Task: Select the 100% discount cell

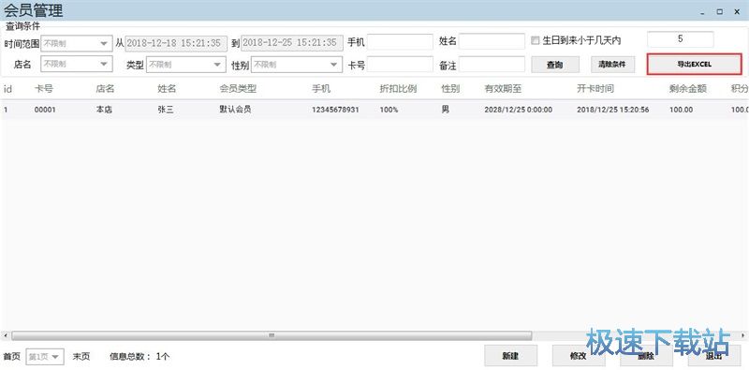Action: click(389, 110)
